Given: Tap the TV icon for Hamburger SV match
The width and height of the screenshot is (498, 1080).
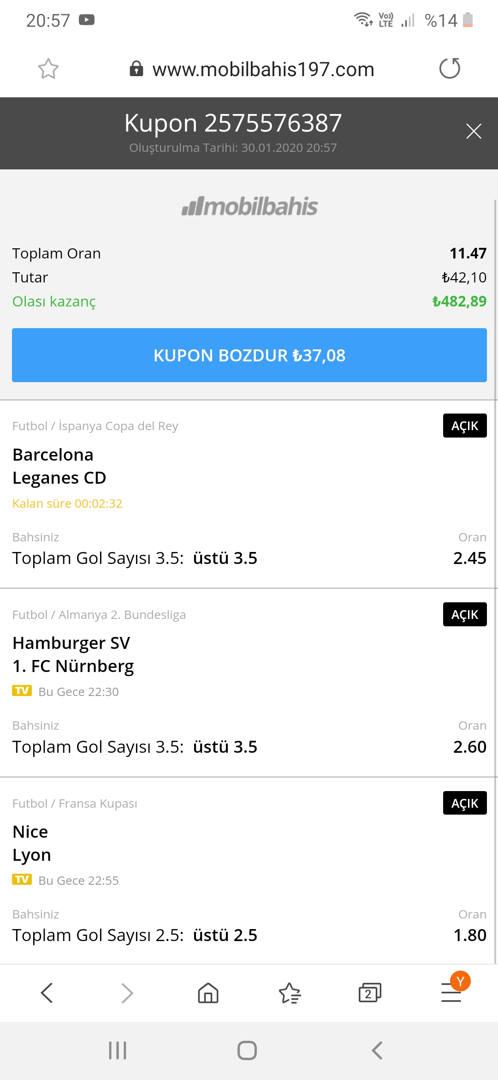Looking at the screenshot, I should pyautogui.click(x=22, y=691).
